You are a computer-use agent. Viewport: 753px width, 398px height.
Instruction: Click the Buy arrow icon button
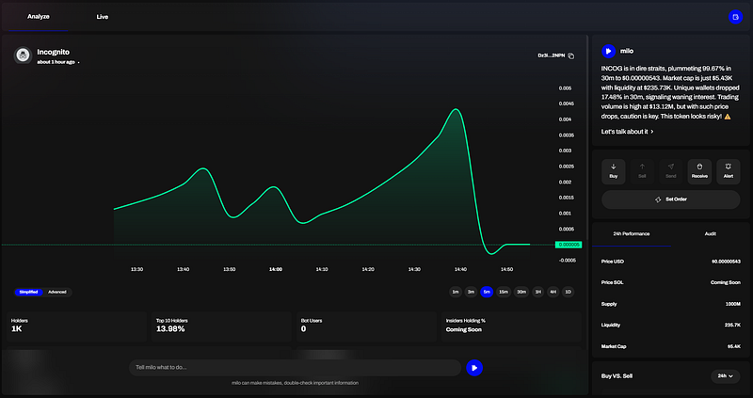coord(614,170)
